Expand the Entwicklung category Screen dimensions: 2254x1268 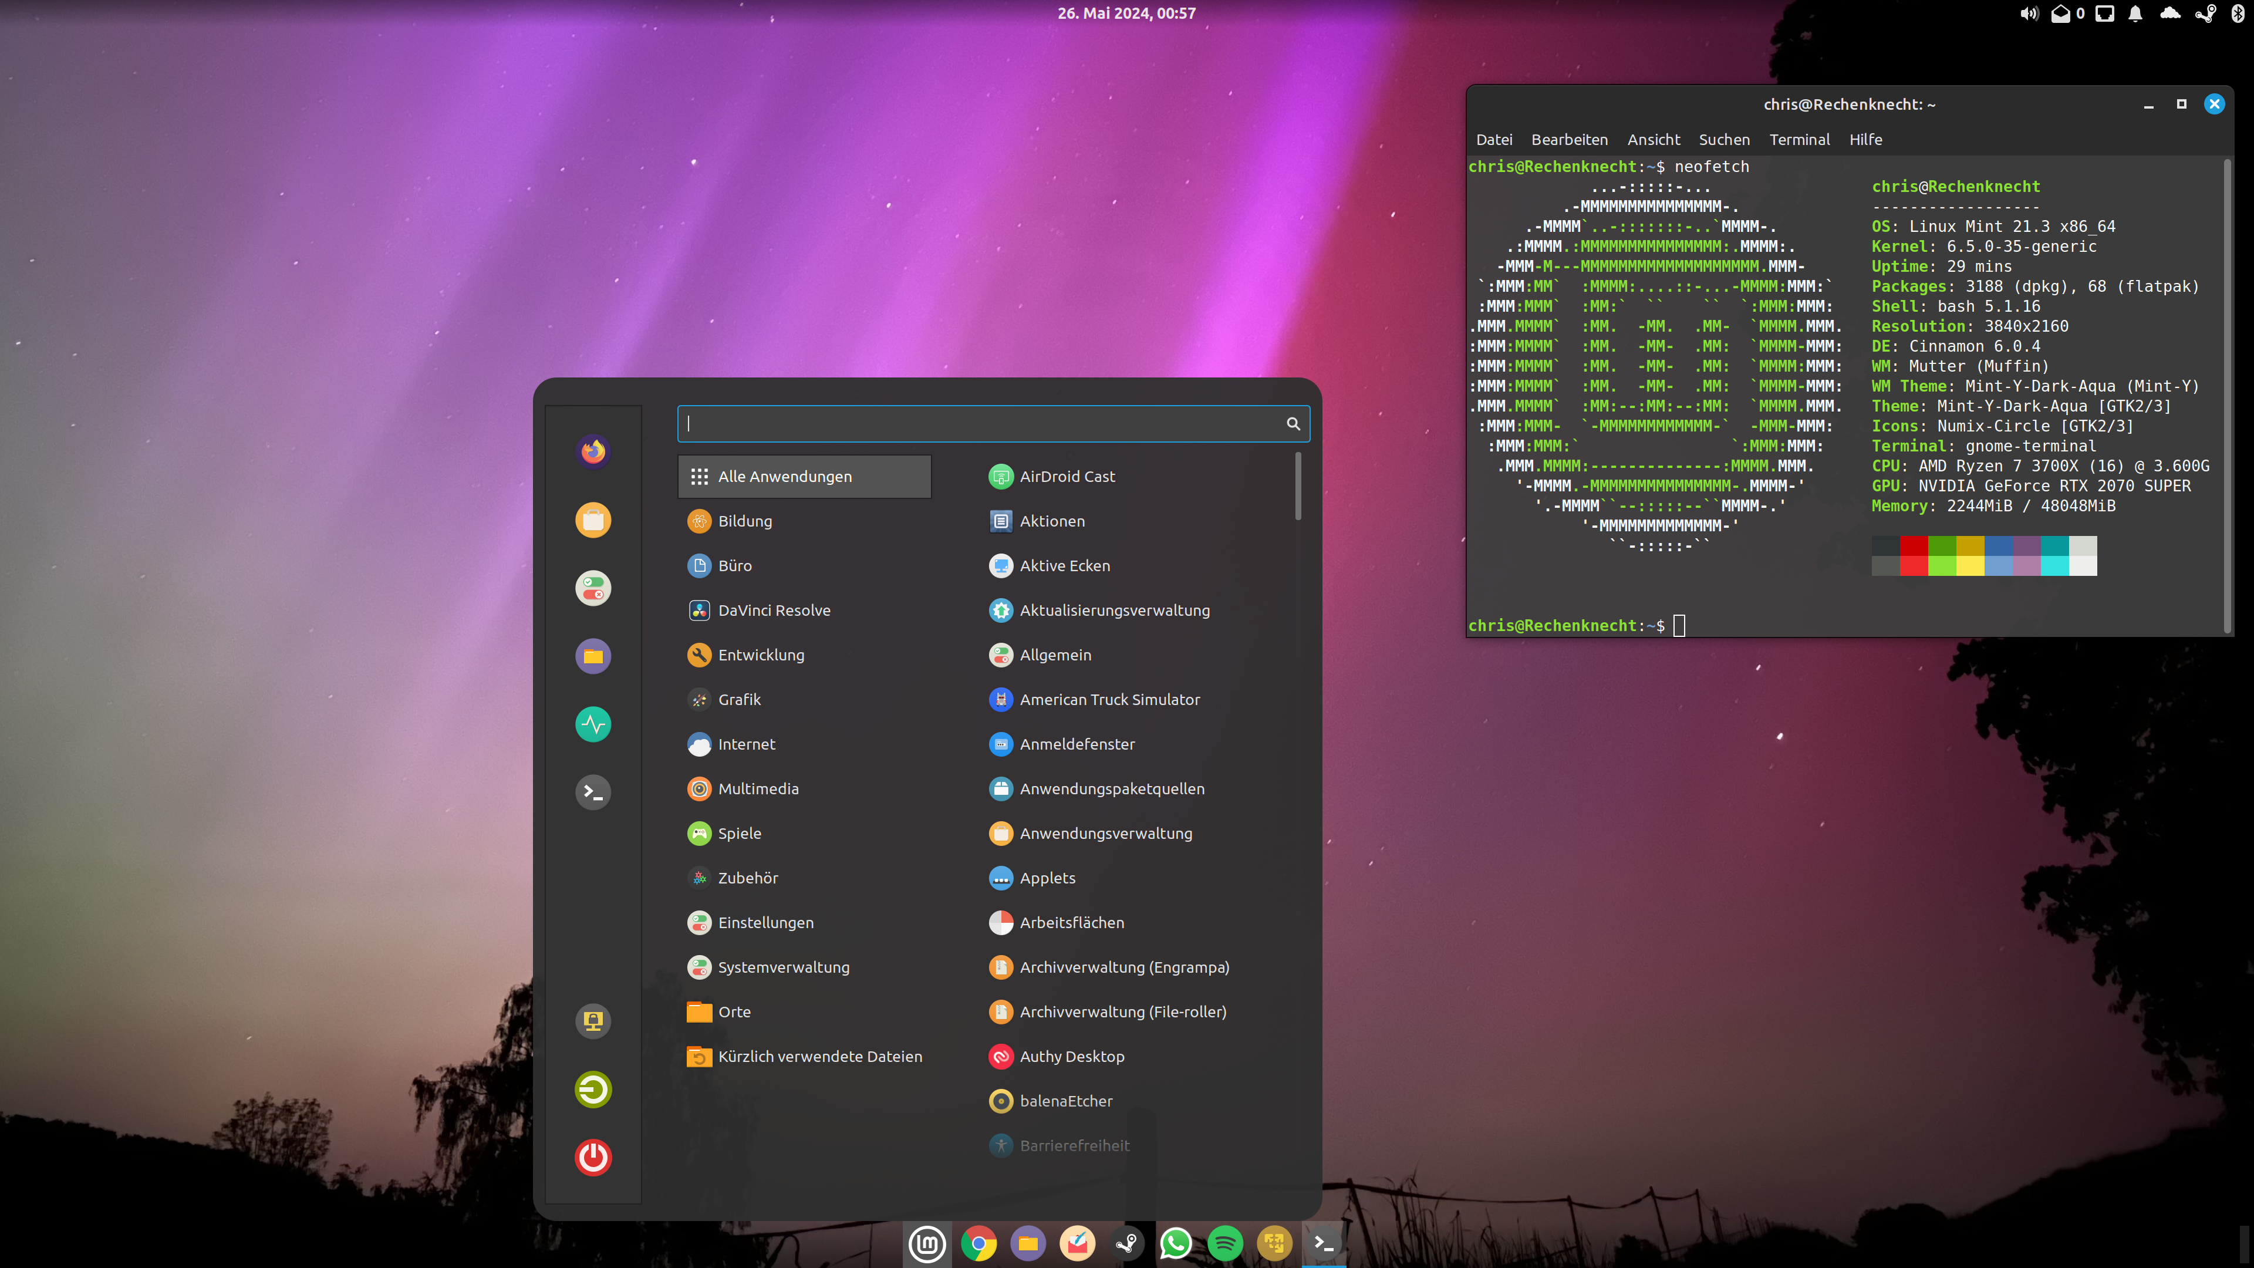[x=760, y=653]
